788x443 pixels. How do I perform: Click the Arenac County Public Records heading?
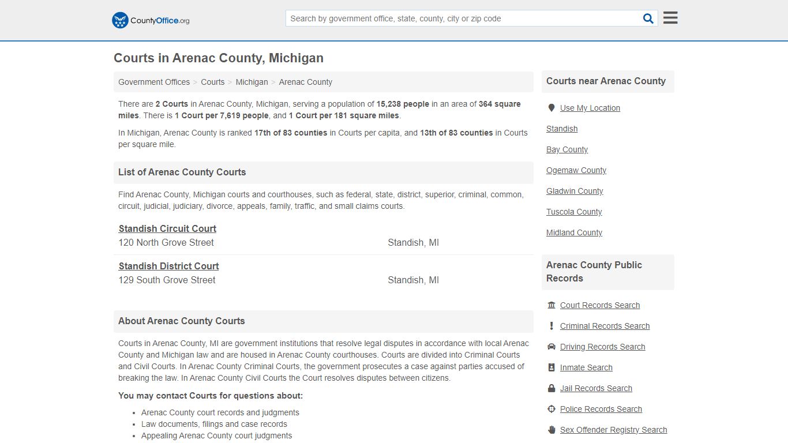(594, 272)
